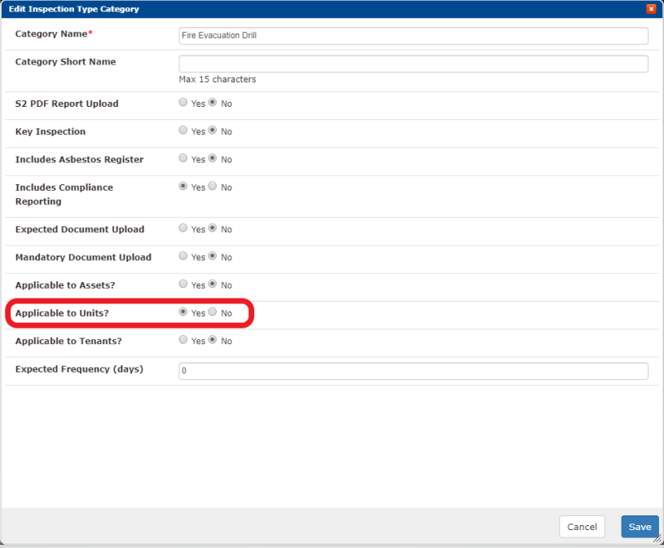Click the Cancel button
664x548 pixels.
click(582, 527)
